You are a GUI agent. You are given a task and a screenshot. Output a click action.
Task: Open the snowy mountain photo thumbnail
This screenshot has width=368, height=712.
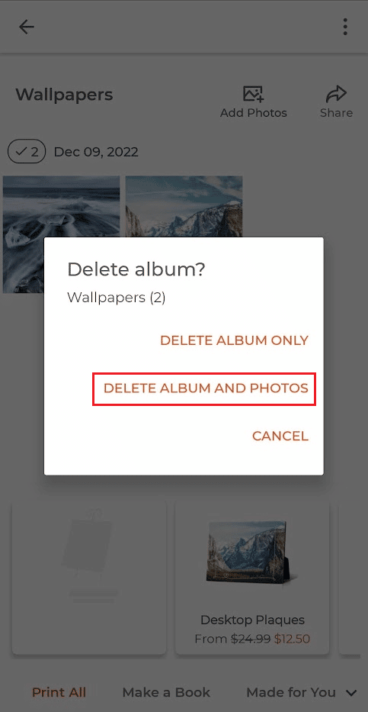coord(184,207)
